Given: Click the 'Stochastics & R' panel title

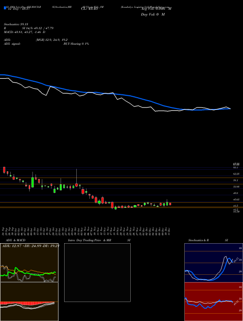Looking at the screenshot, I should pyautogui.click(x=198, y=240).
